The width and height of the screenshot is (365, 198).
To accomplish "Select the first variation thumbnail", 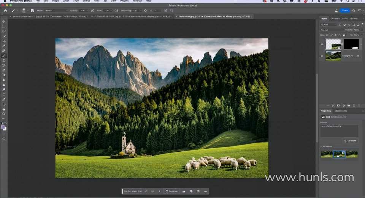I will [326, 154].
